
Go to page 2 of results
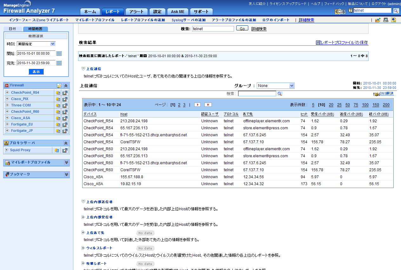coord(179,105)
